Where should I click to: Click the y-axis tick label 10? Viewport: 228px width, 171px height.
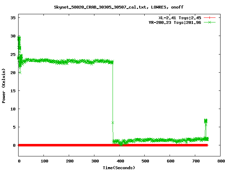[x=13, y=109]
